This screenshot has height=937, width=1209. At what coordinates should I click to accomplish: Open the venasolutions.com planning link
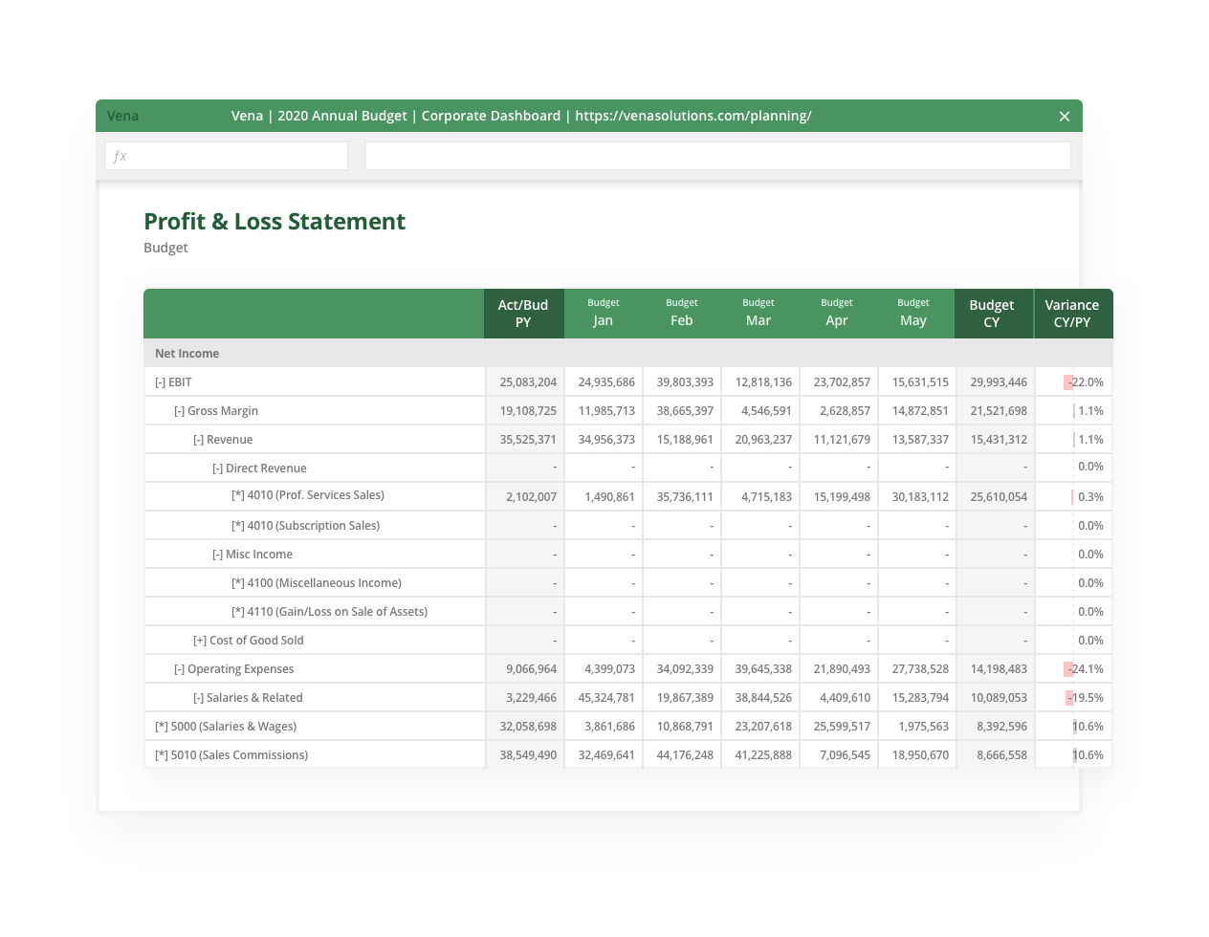[x=692, y=116]
